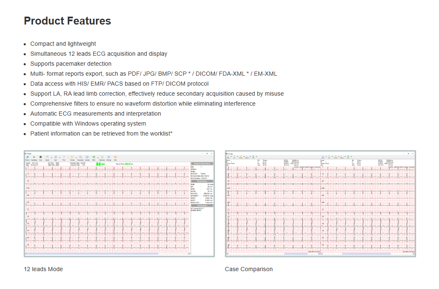
Task: Click the green 84 bpm heart rate readout
Action: click(x=101, y=164)
